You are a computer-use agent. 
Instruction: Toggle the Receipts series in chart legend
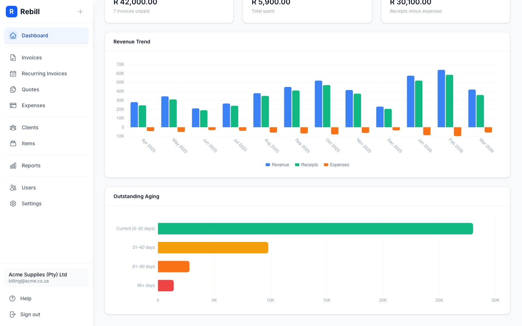306,165
